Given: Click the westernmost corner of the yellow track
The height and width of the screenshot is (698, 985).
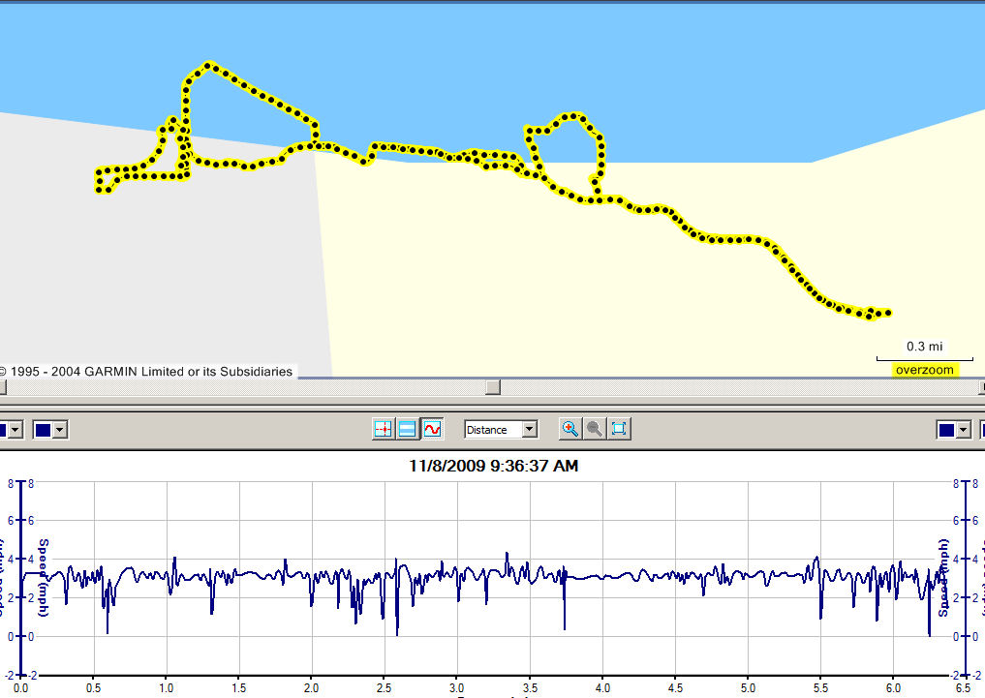Looking at the screenshot, I should (x=99, y=181).
